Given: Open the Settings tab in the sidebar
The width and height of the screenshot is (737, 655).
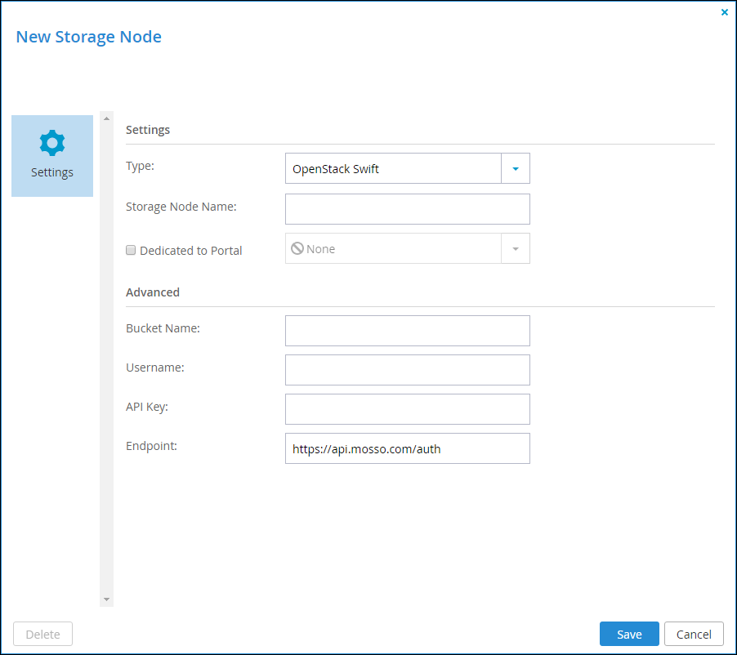Looking at the screenshot, I should [52, 155].
